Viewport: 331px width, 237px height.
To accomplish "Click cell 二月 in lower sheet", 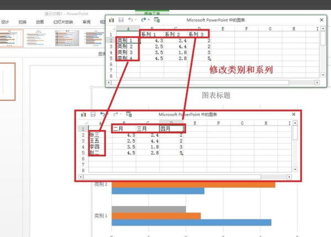I will (x=124, y=129).
